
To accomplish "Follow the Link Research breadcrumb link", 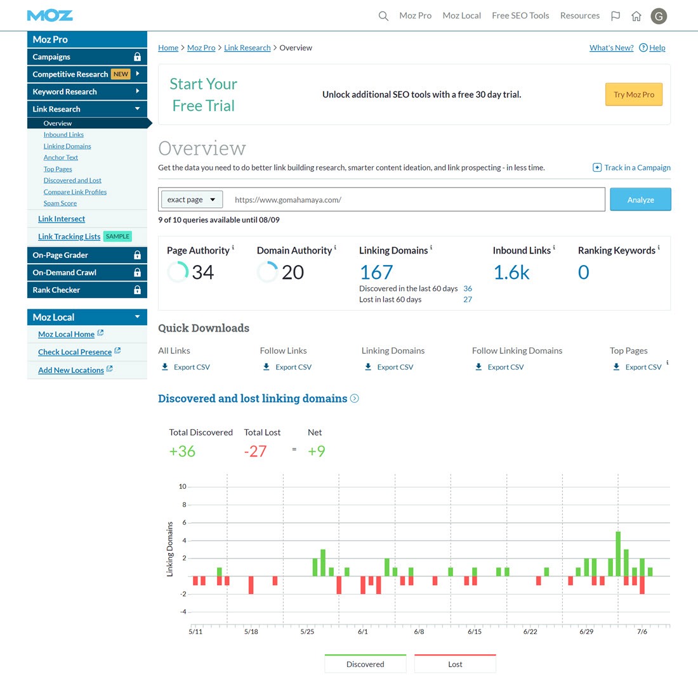I will pos(247,48).
